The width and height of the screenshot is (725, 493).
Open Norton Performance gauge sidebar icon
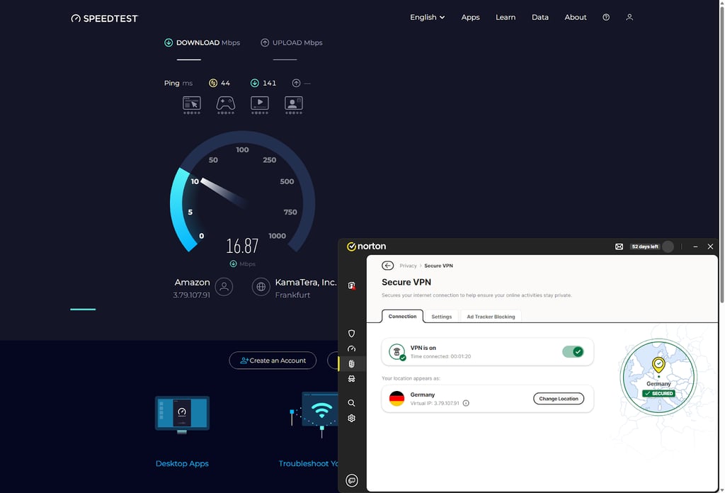coord(351,348)
